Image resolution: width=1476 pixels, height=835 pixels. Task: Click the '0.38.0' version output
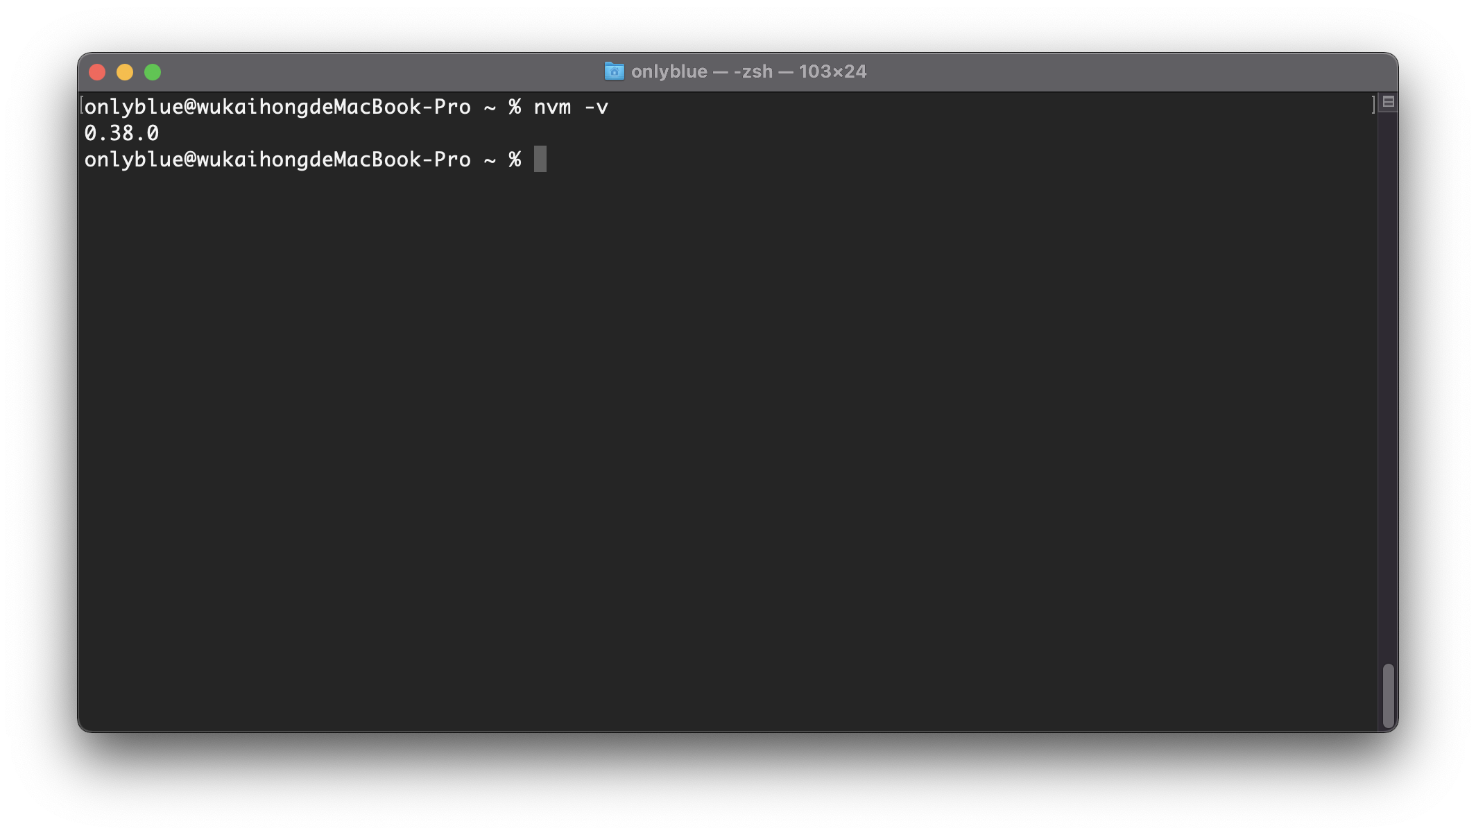(121, 133)
